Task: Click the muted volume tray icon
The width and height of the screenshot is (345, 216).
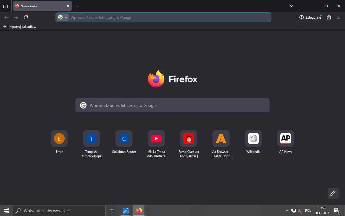Action: click(x=300, y=211)
